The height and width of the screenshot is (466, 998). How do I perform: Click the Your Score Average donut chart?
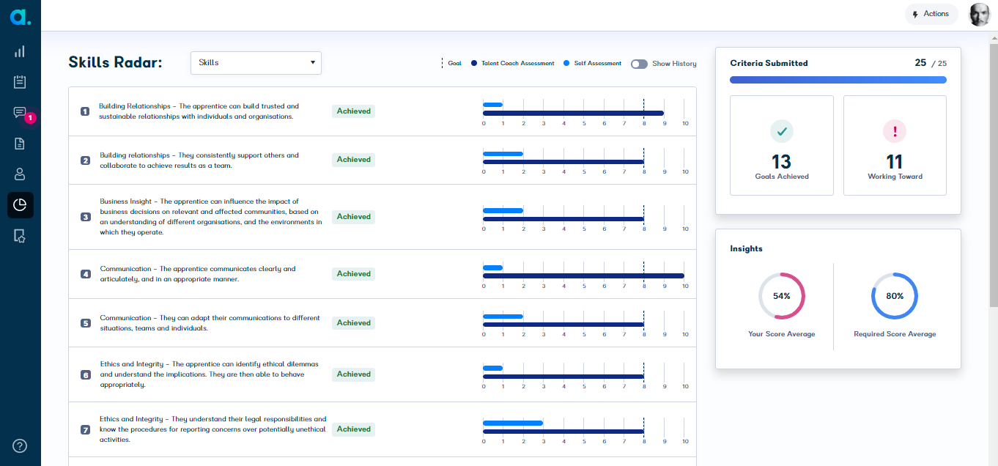pos(782,296)
